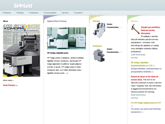
Task: Click the HP Indigo press photo
Action: pos(66,38)
